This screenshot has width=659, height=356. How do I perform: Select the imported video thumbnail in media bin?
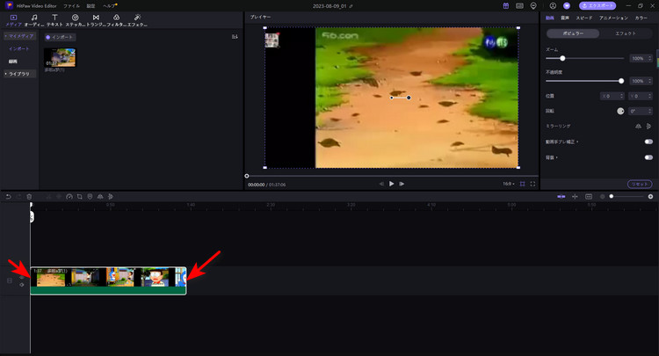60,56
